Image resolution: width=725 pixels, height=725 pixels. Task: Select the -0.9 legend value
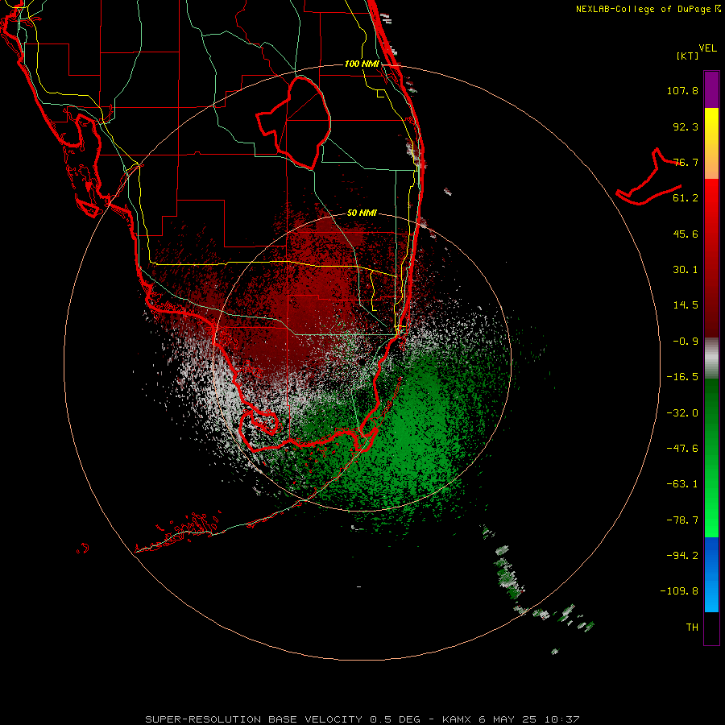(686, 342)
